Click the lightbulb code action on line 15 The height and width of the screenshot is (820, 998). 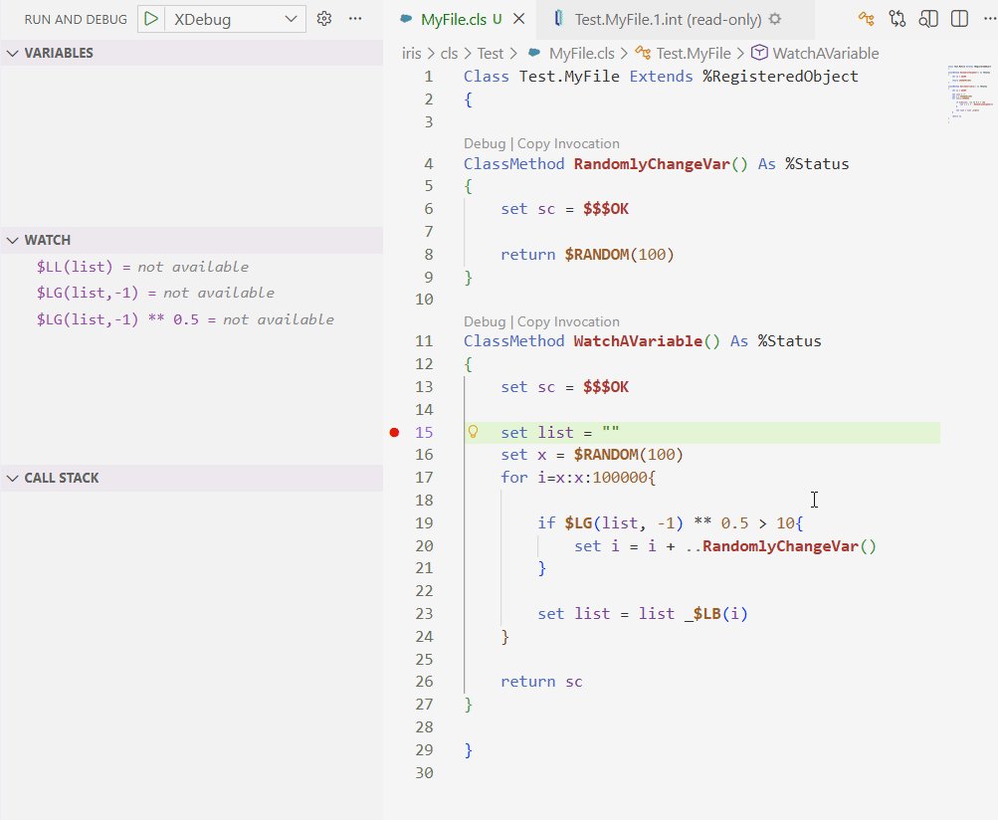pos(474,432)
